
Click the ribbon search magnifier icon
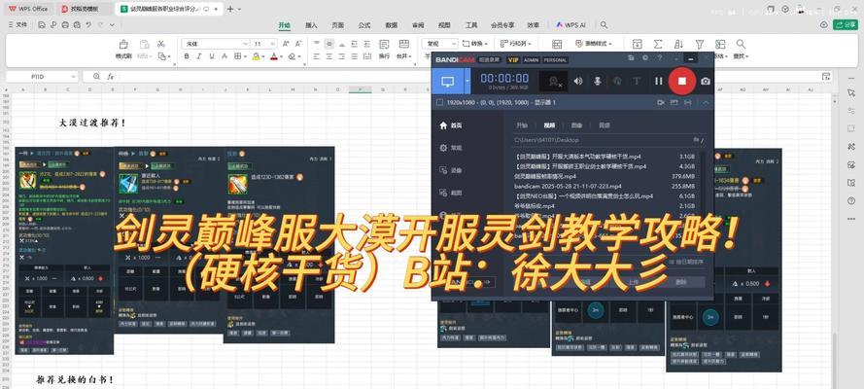coord(604,24)
